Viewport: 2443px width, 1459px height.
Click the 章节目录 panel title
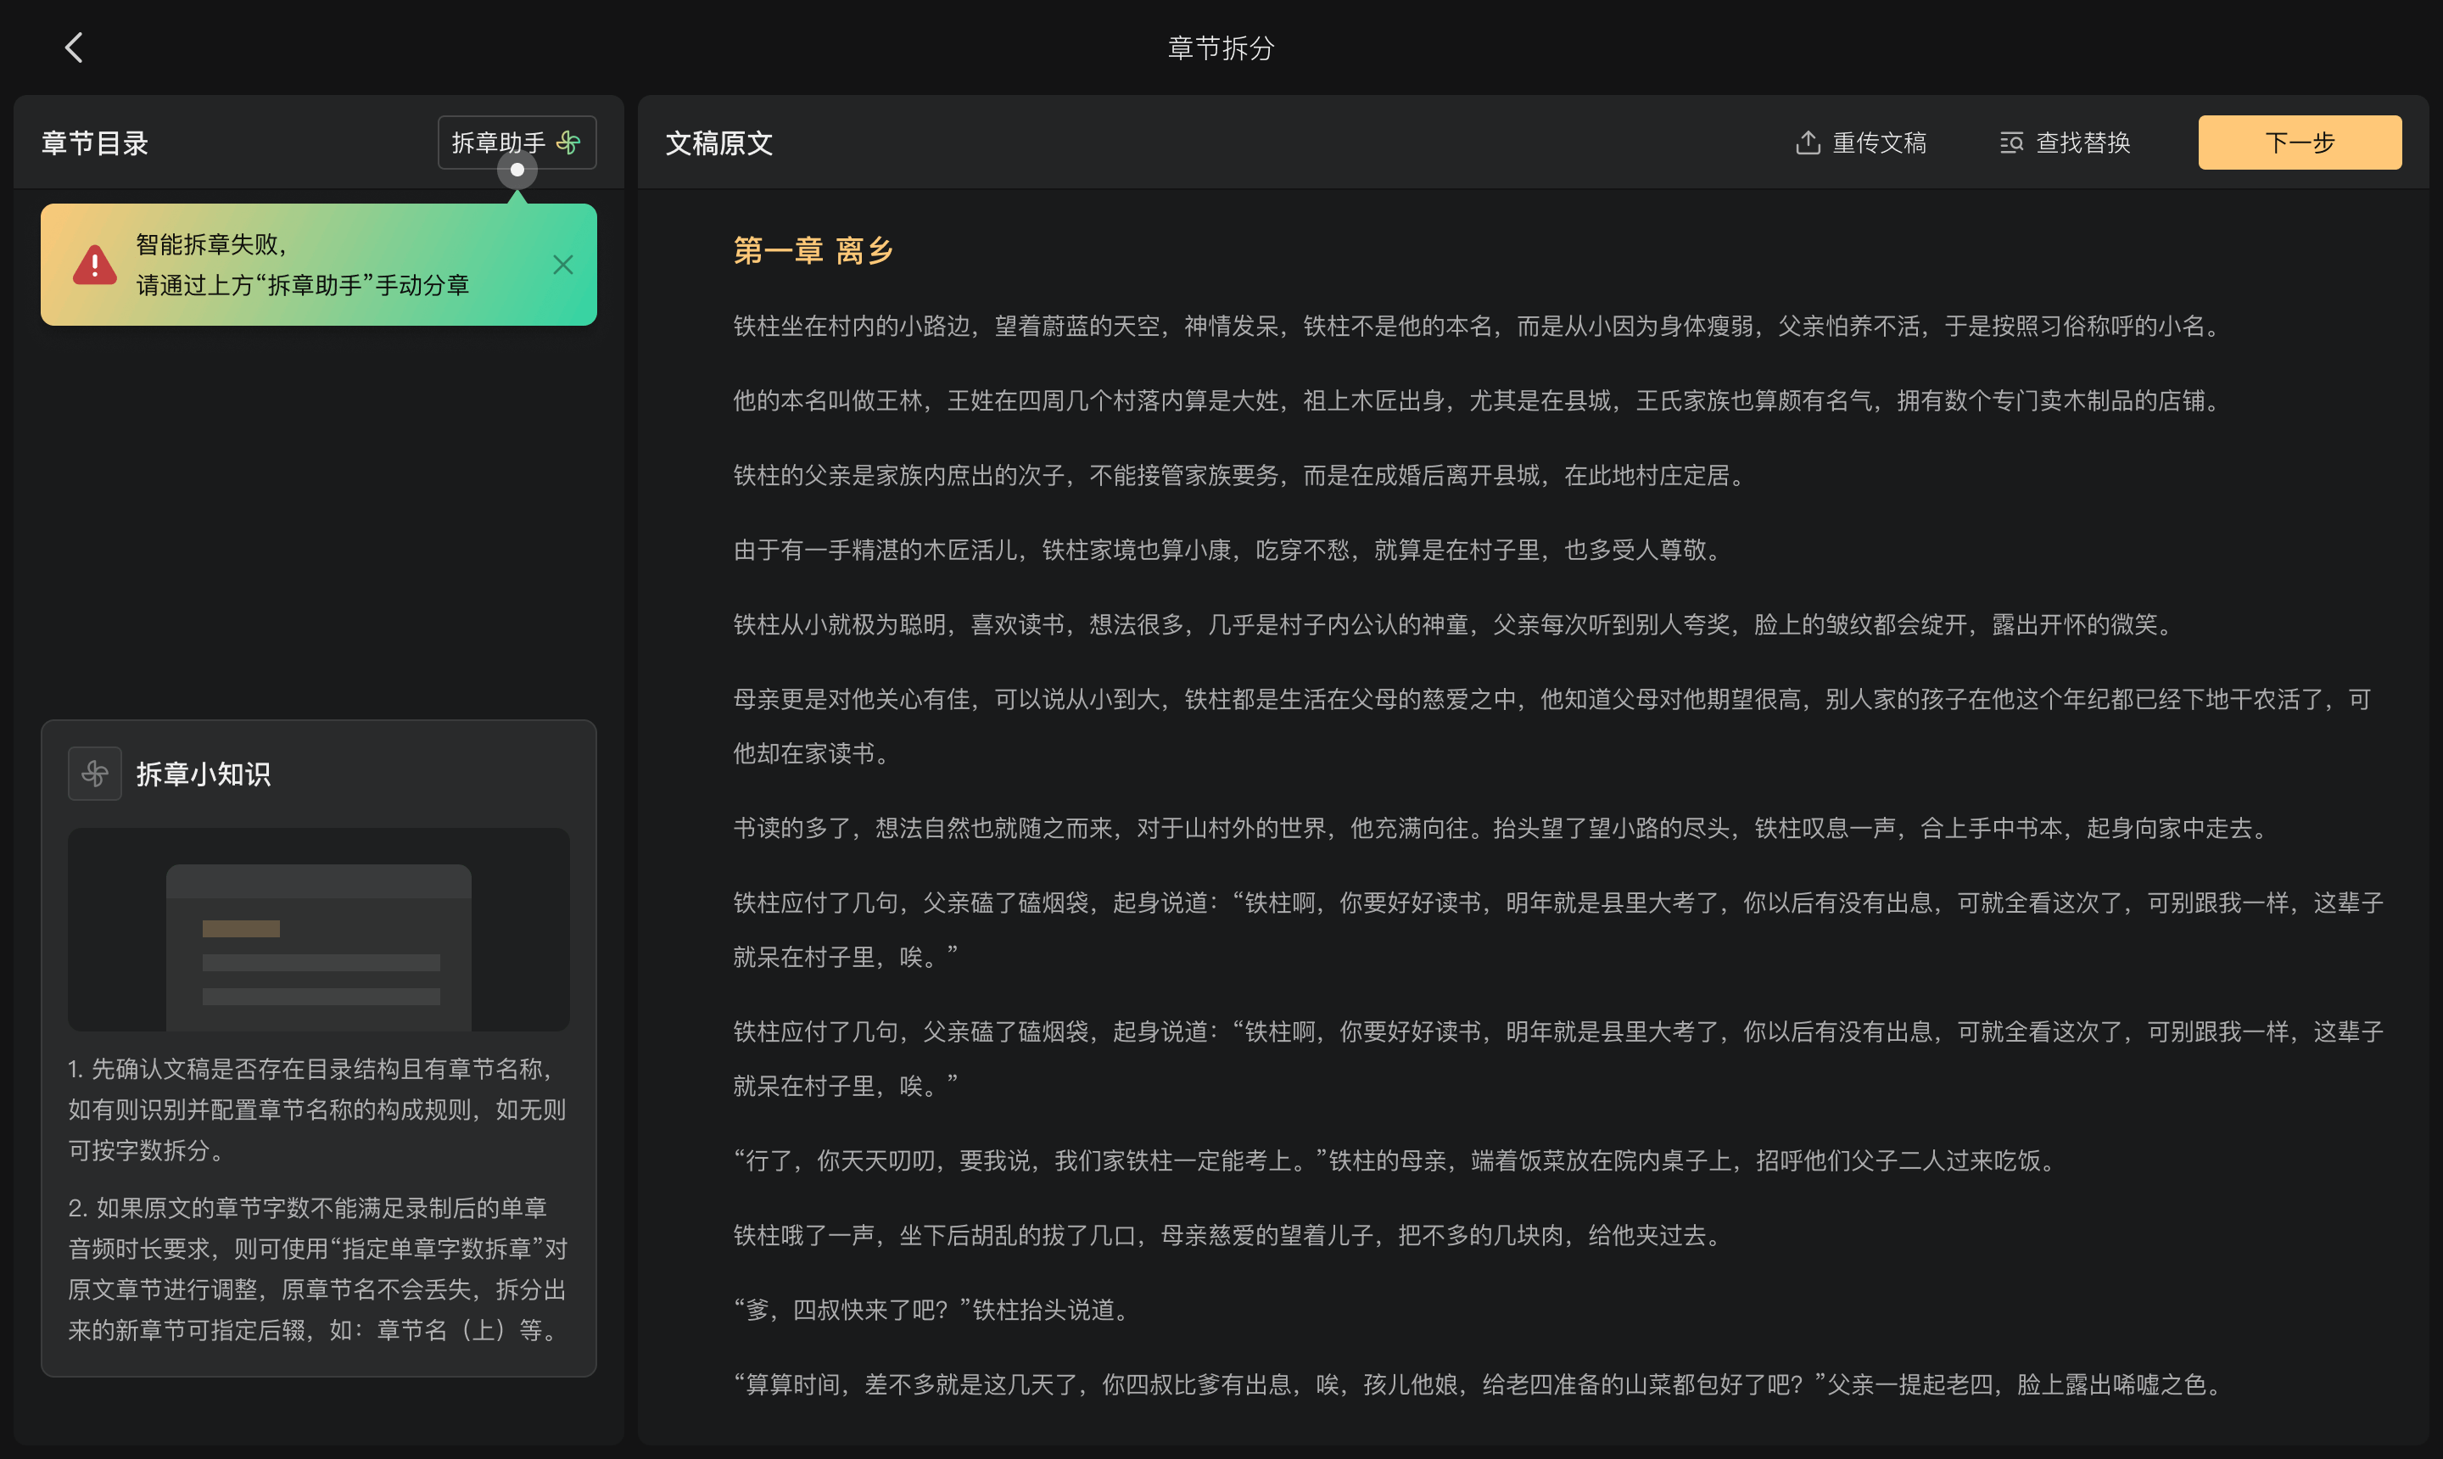point(94,143)
